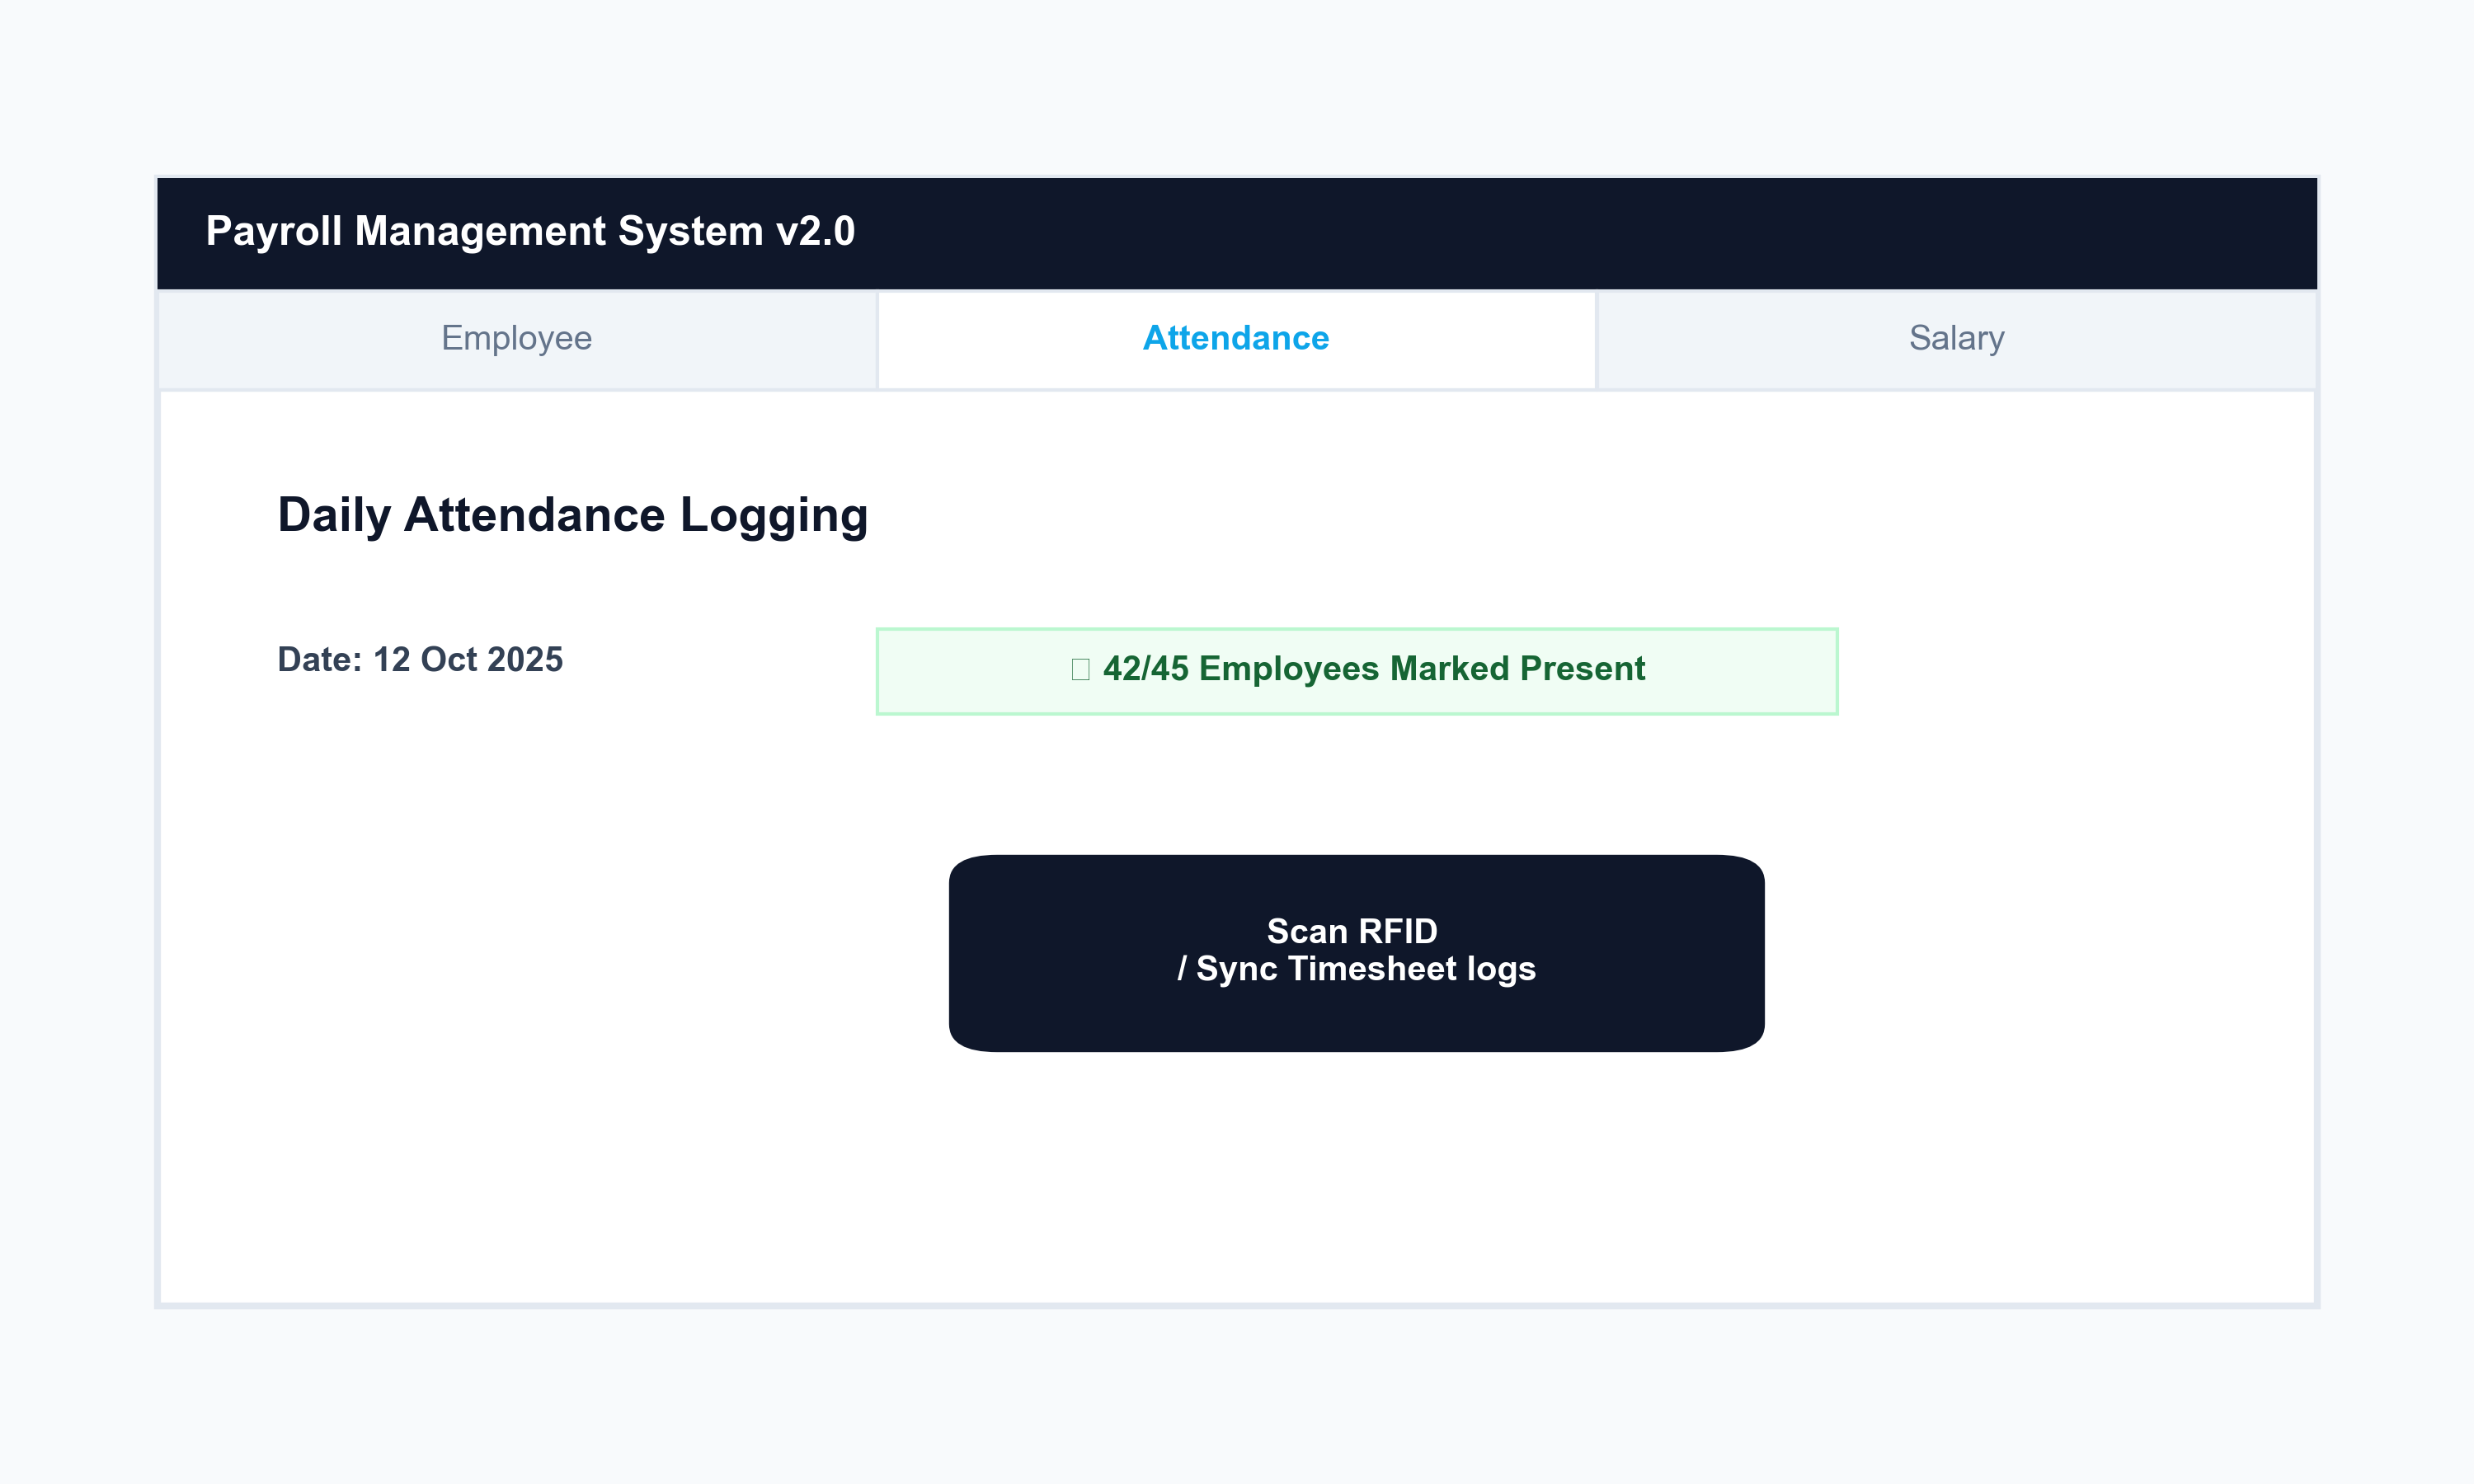The height and width of the screenshot is (1484, 2474).
Task: Click the Payroll Management System v2.0 title
Action: [529, 232]
